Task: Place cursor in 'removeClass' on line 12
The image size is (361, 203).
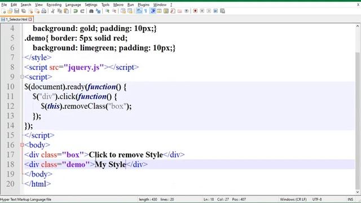Action: 84,106
